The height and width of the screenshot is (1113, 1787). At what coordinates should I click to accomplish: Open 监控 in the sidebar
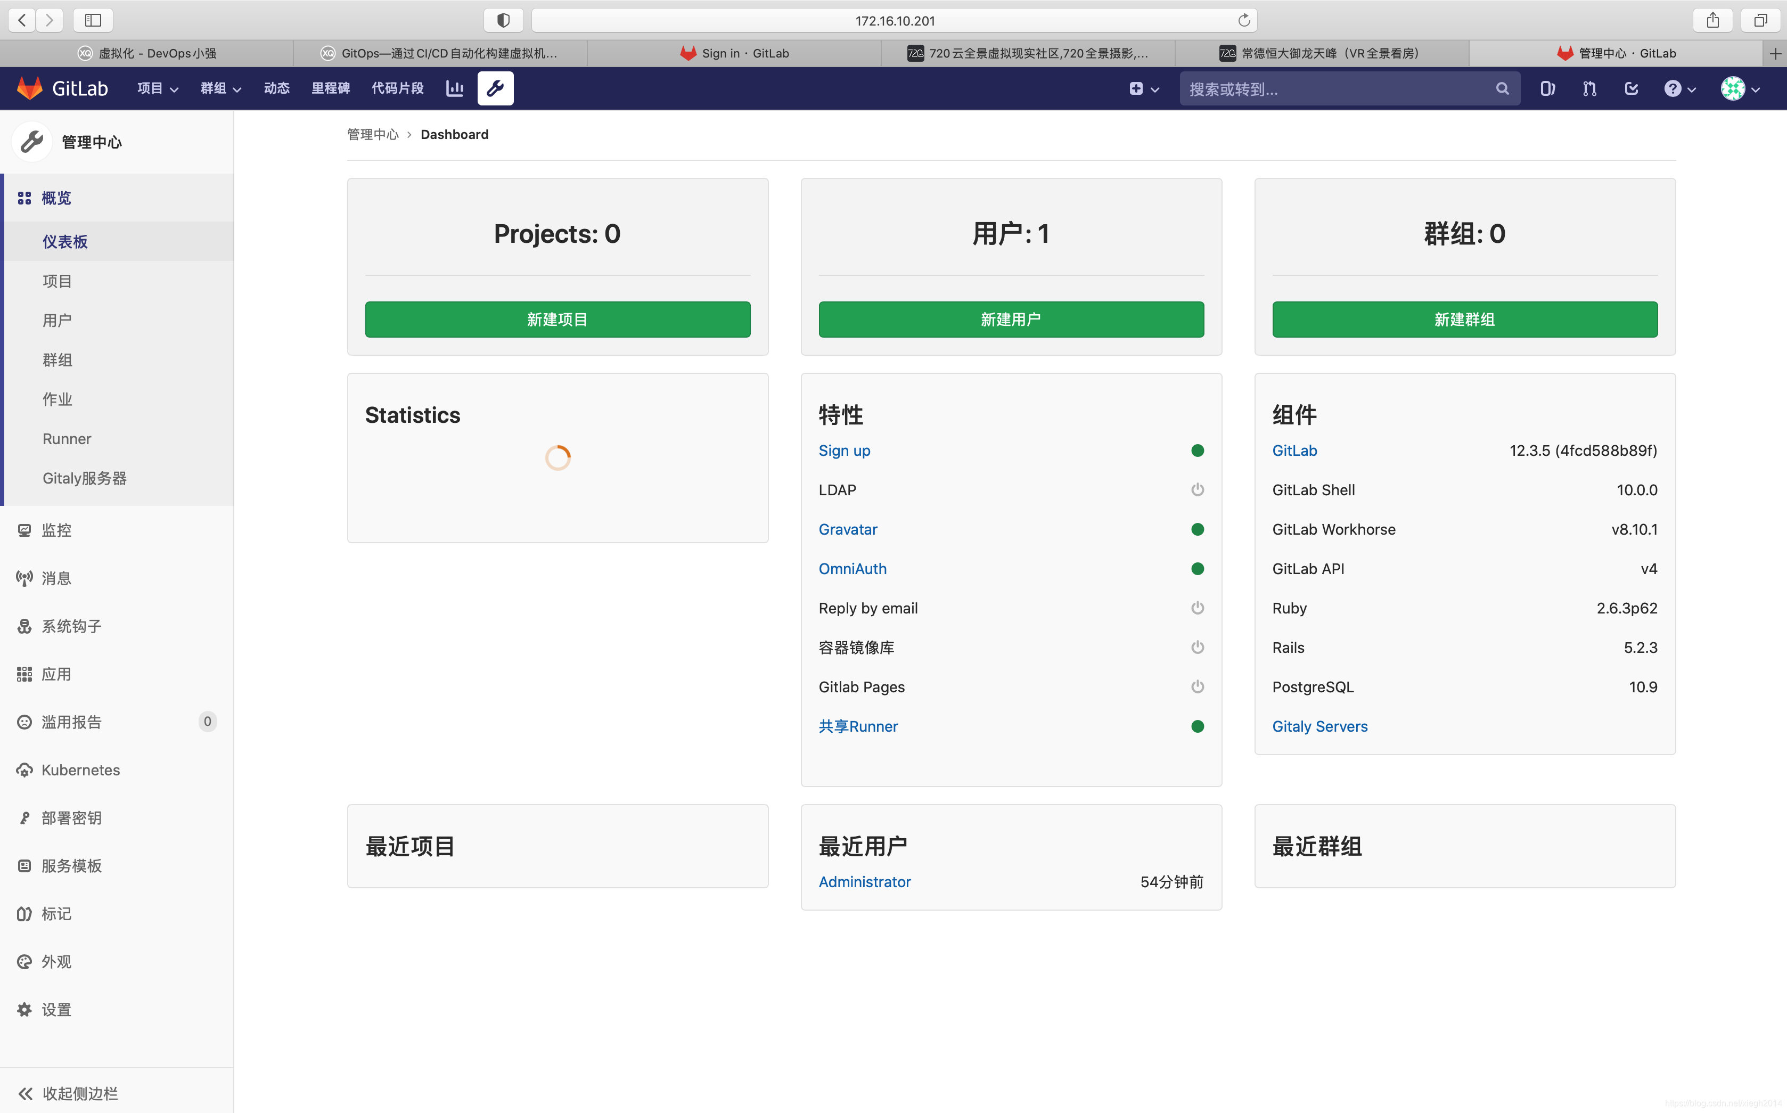(x=118, y=530)
